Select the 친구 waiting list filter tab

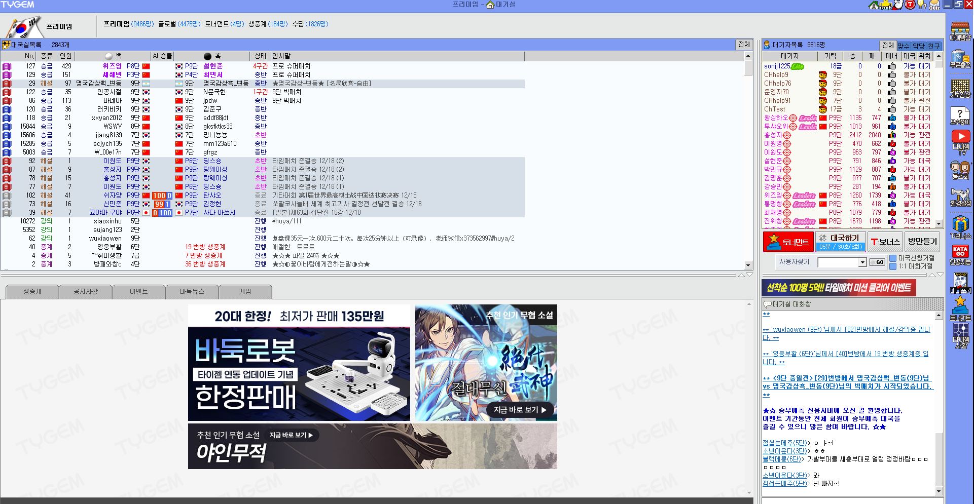click(x=933, y=46)
